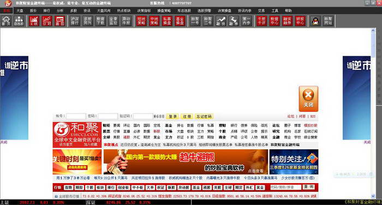
Task: Open the 交易 menu
Action: 261,10
